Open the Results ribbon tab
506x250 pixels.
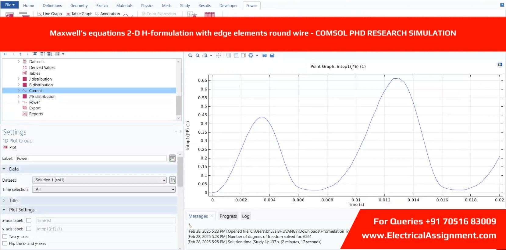205,5
